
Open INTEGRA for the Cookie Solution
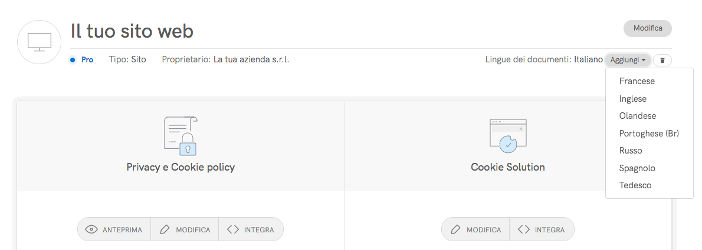(541, 229)
